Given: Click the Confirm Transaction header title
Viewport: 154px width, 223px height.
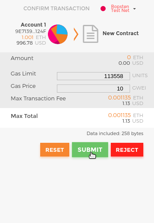Looking at the screenshot, I should pos(56,9).
